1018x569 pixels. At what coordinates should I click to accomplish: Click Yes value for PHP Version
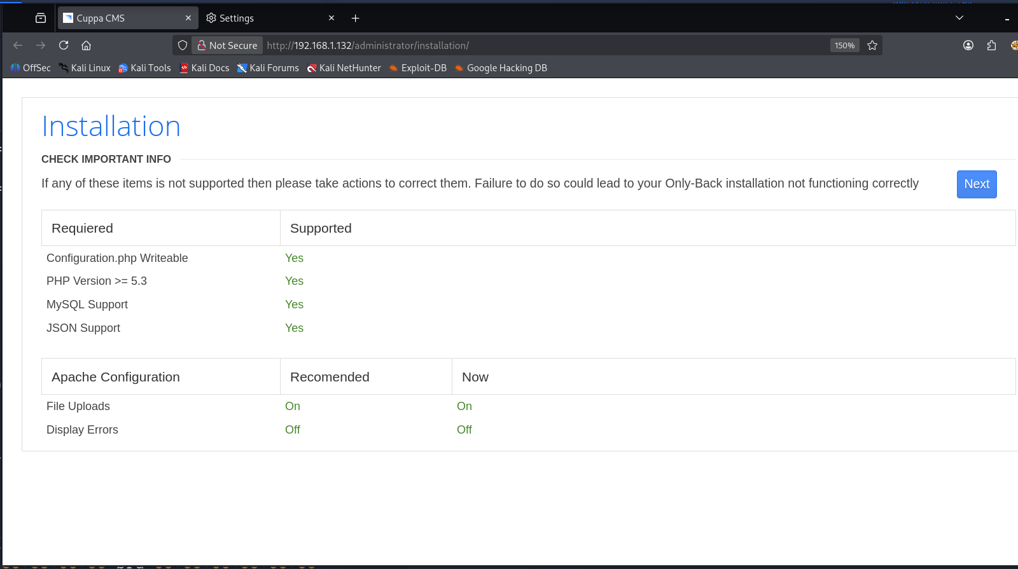pos(294,281)
